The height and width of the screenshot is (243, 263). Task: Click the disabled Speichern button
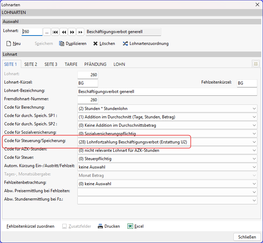[x=44, y=44]
